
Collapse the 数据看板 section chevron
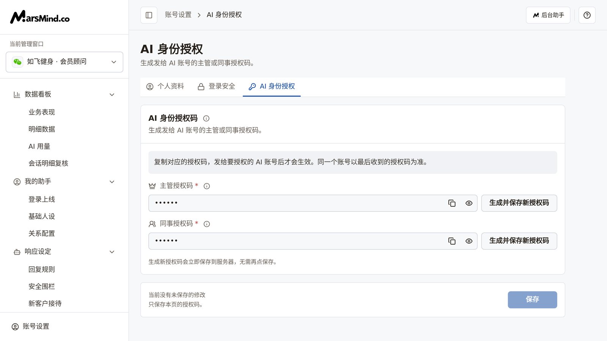click(x=112, y=95)
